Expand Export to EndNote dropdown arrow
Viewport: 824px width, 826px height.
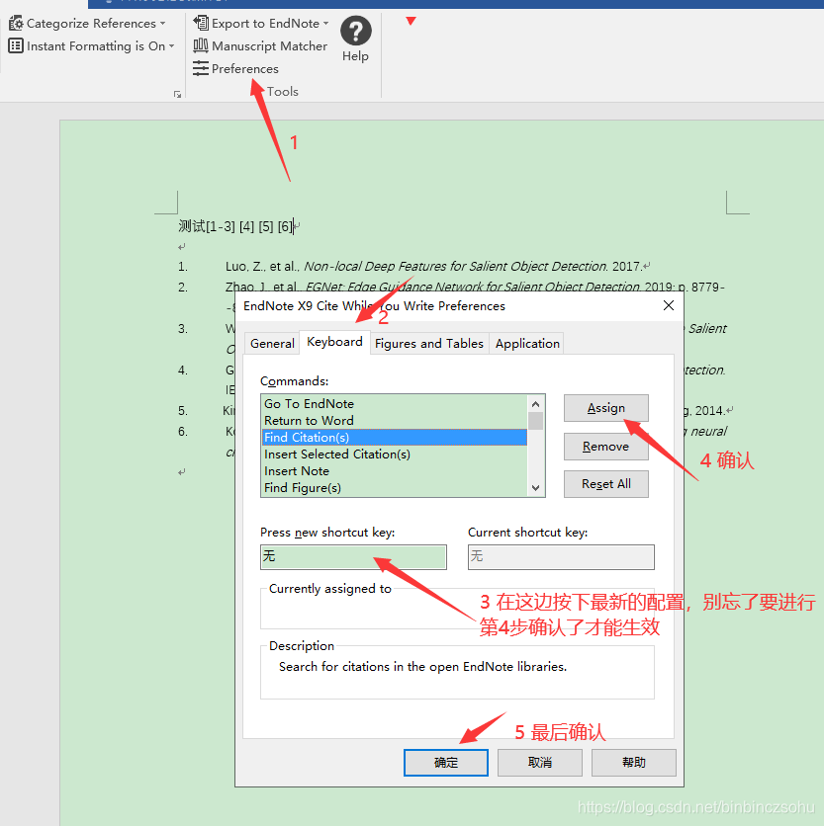(x=326, y=23)
